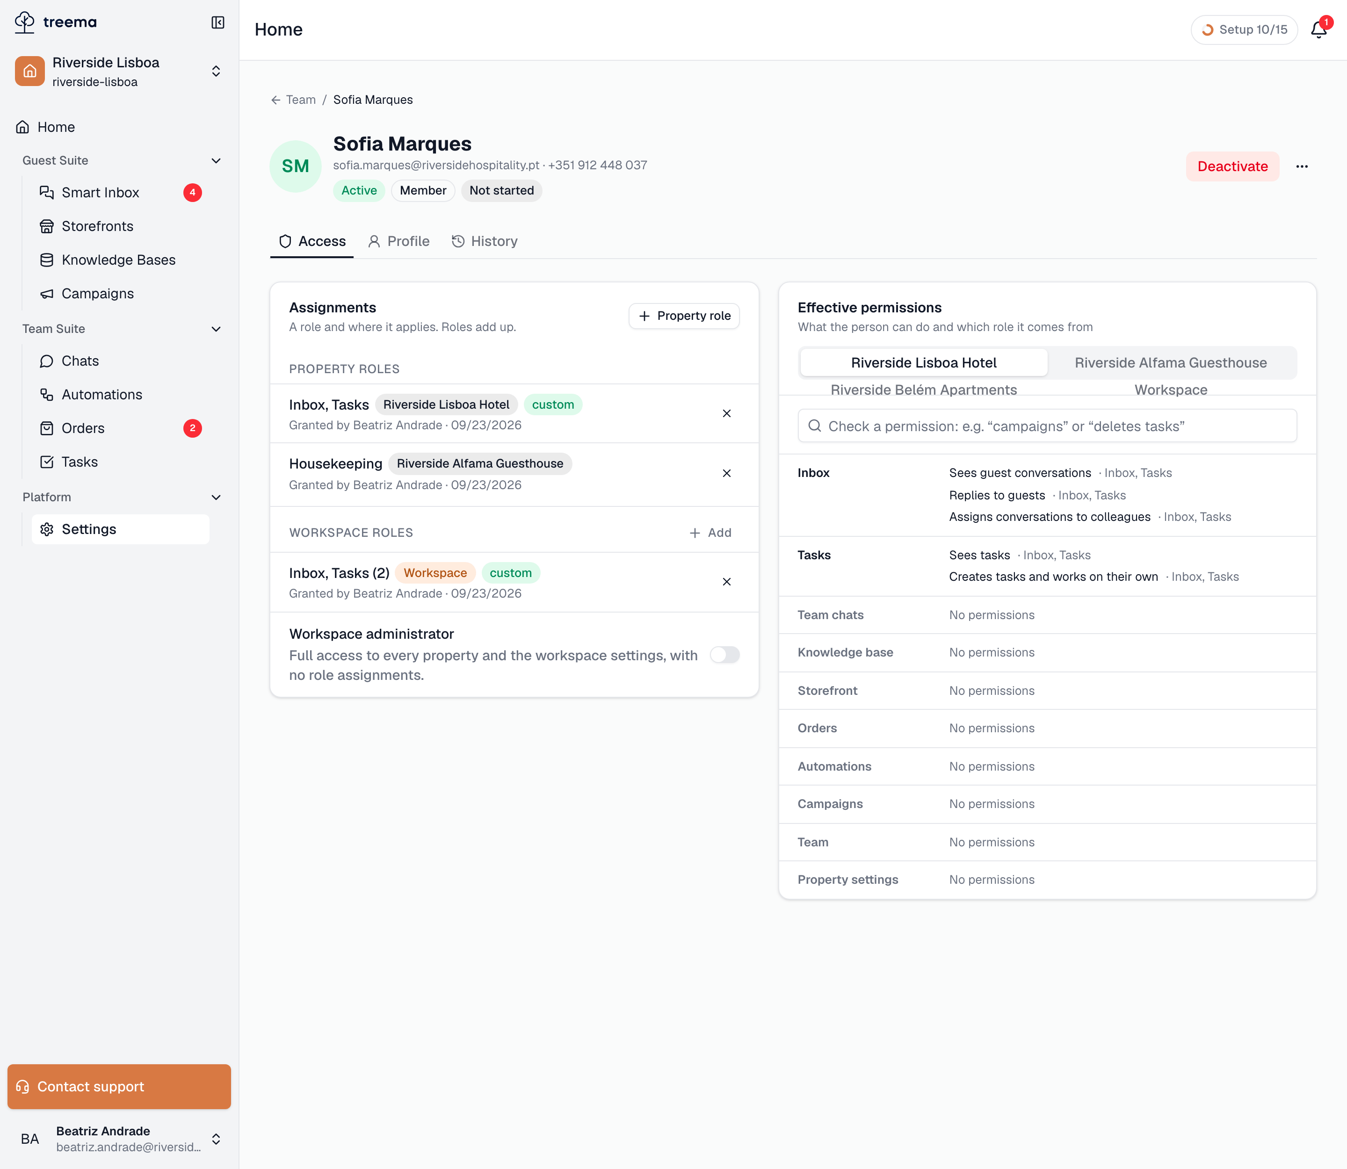Click the Knowledge Bases database icon
The image size is (1347, 1169).
point(46,260)
